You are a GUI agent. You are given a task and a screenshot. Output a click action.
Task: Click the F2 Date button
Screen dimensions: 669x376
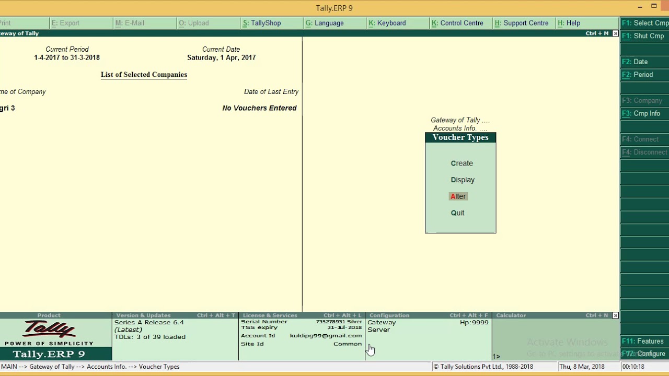click(x=644, y=62)
